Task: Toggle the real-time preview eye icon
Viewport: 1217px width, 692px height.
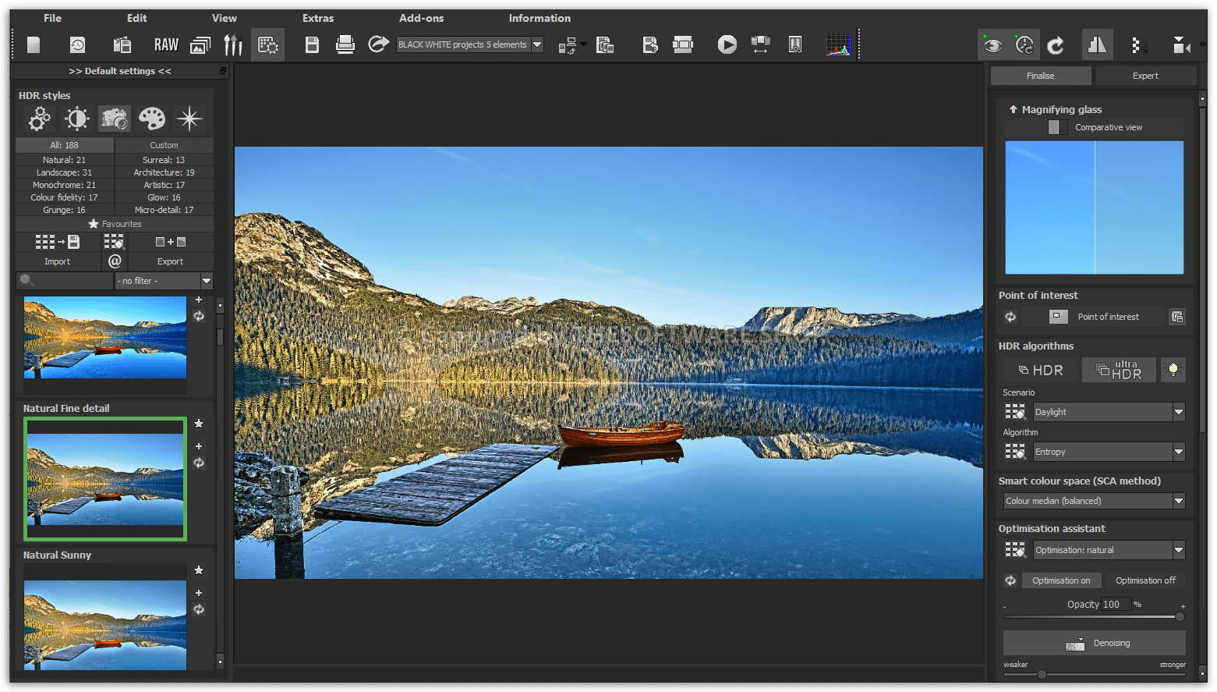Action: click(992, 45)
